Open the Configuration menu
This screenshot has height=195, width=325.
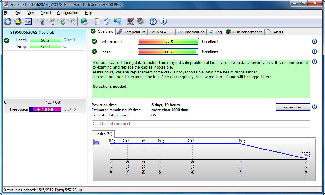[x=68, y=13]
